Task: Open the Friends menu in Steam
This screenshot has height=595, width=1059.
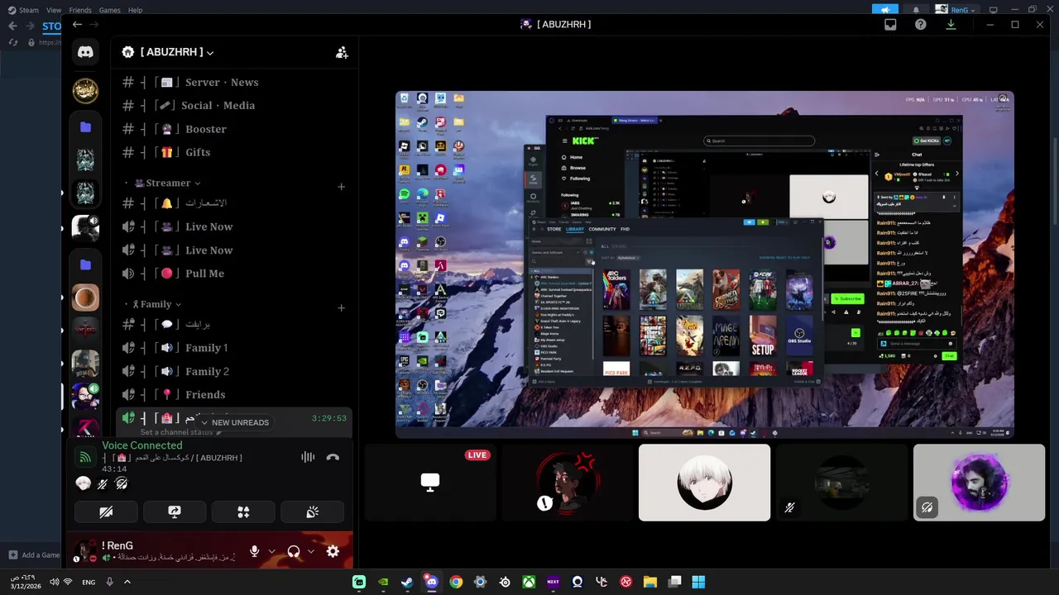Action: point(80,10)
